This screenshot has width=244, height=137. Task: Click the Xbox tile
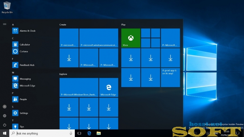(x=131, y=38)
